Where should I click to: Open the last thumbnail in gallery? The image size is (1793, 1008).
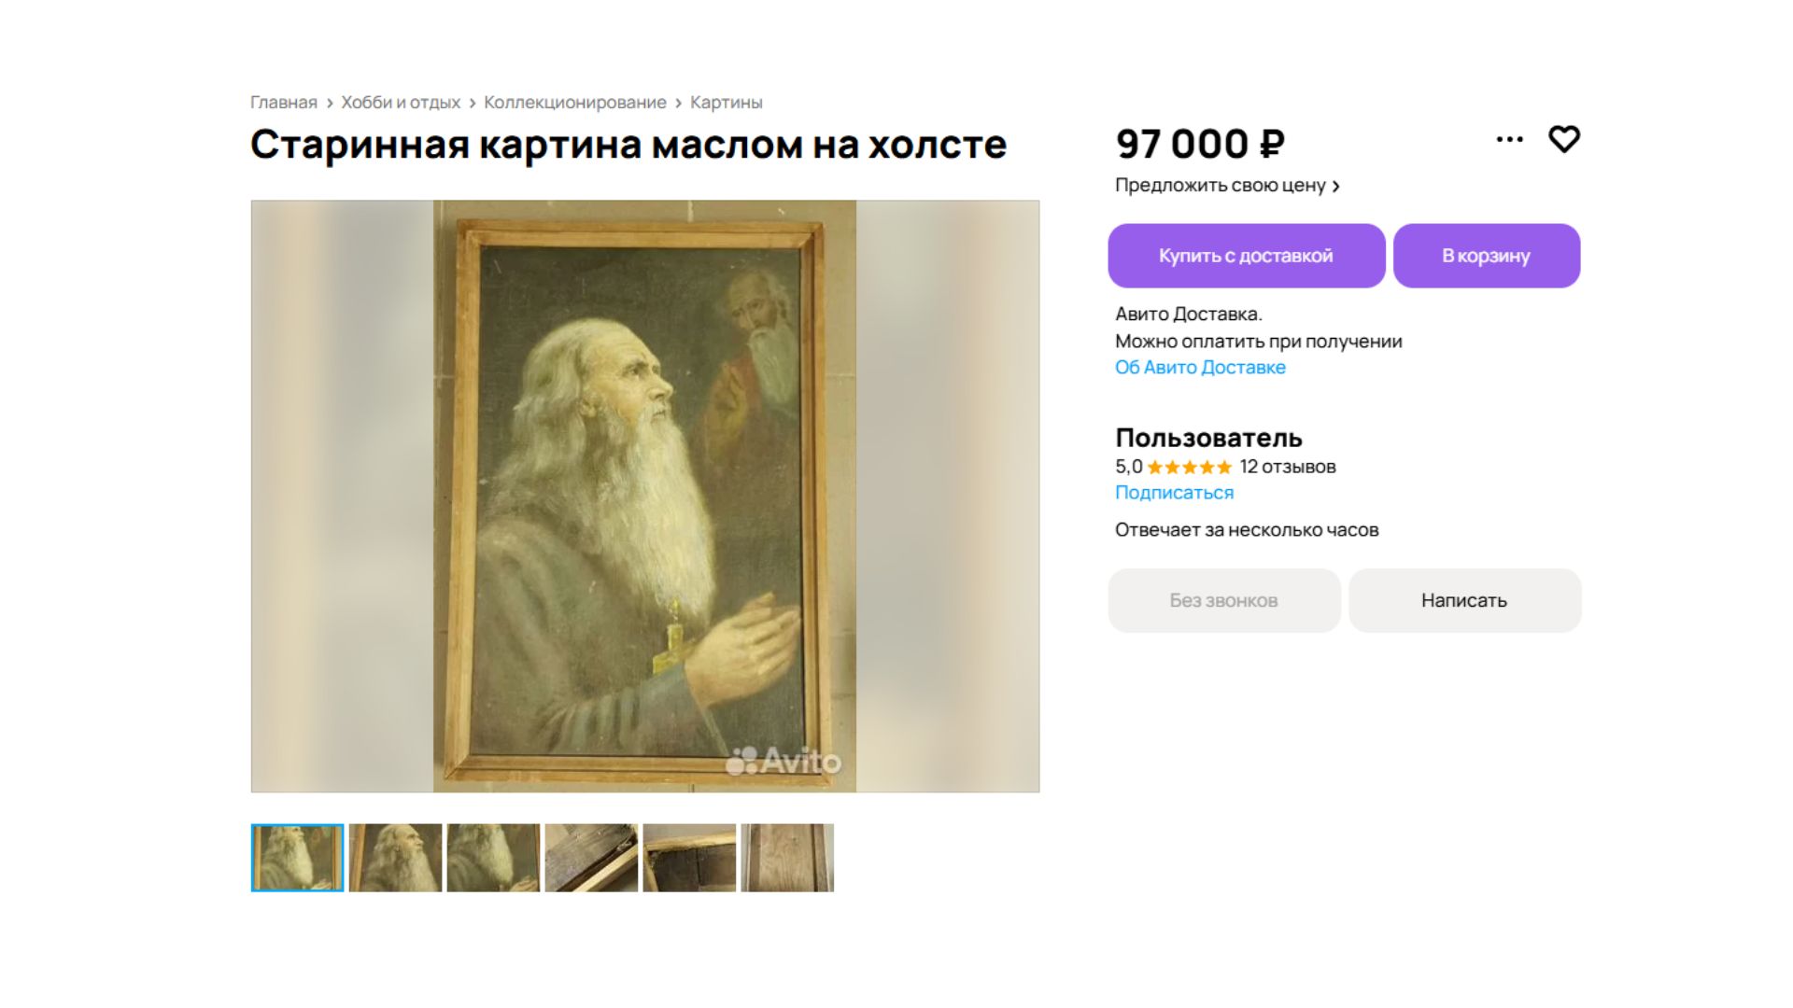(x=787, y=858)
